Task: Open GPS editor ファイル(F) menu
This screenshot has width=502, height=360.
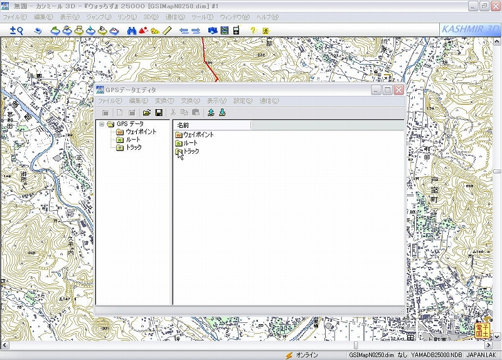Action: [110, 101]
